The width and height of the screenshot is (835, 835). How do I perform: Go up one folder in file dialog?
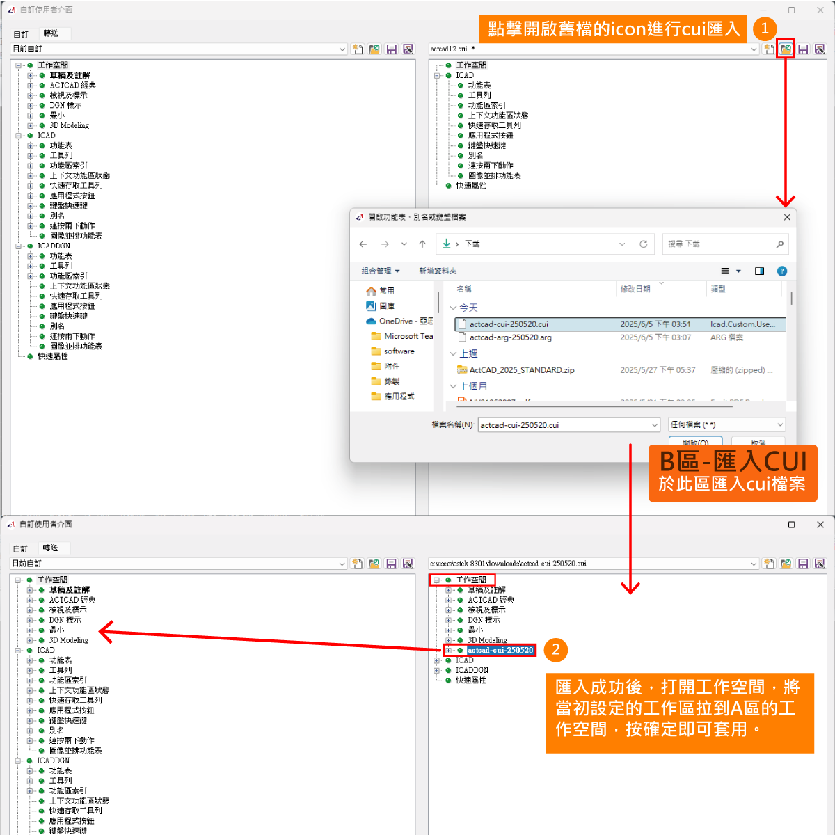[x=422, y=244]
